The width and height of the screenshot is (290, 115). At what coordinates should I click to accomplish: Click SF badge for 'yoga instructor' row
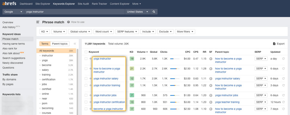(211, 59)
